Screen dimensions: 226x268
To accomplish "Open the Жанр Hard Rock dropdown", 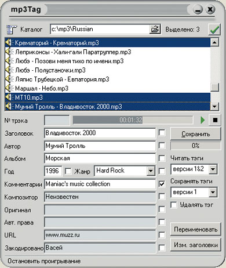I will pyautogui.click(x=151, y=171).
